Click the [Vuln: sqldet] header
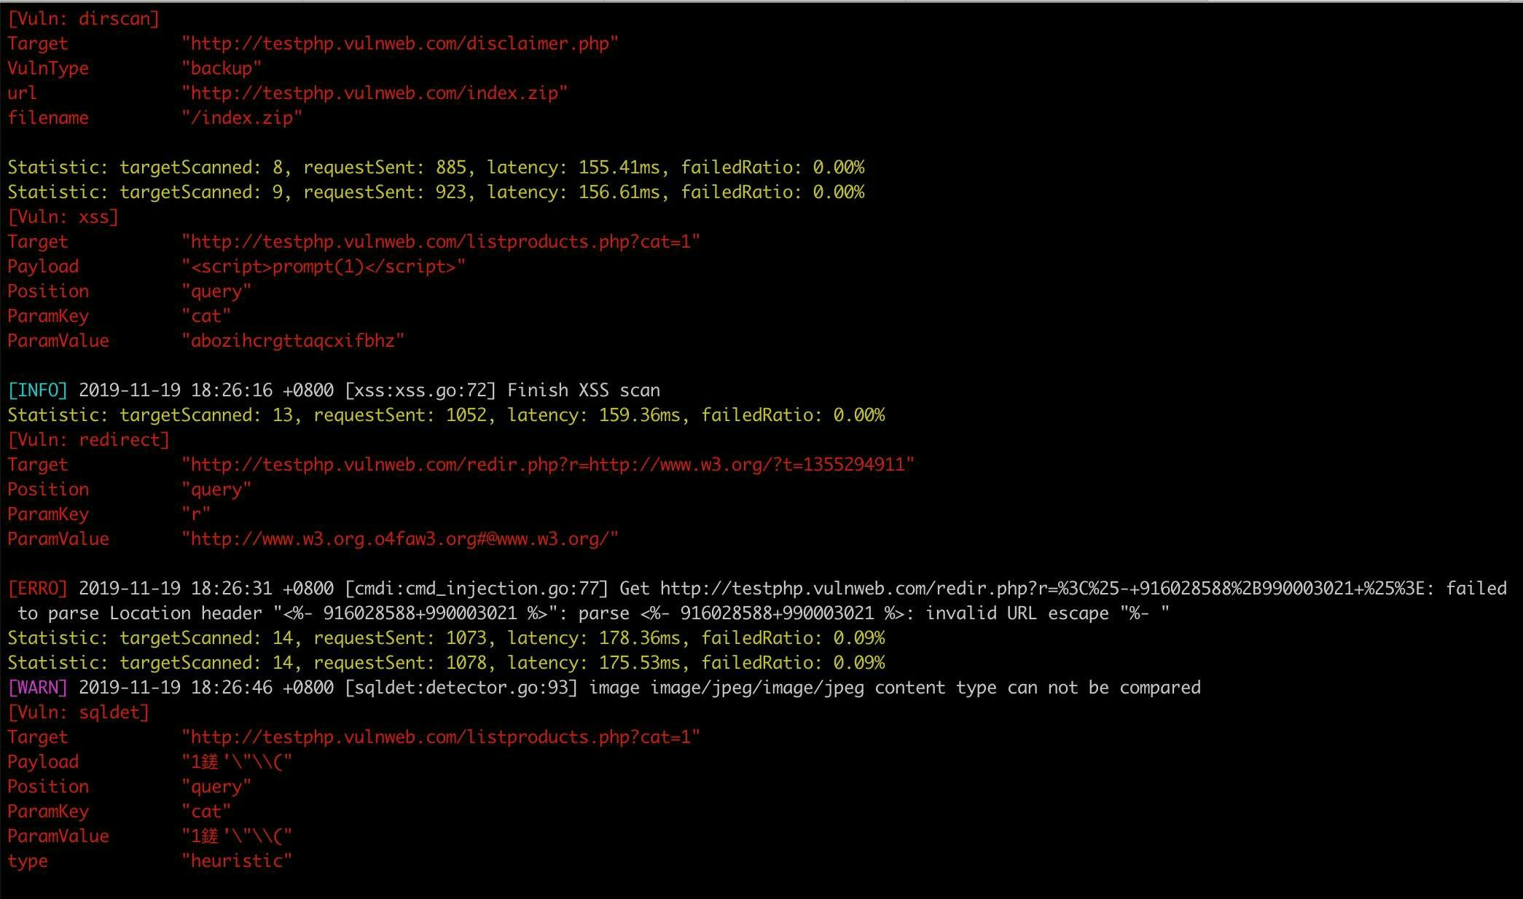The height and width of the screenshot is (899, 1523). pyautogui.click(x=78, y=712)
